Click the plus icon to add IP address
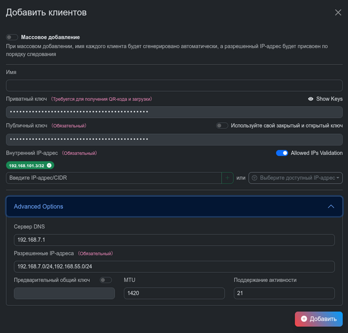348x333 pixels. [x=227, y=178]
